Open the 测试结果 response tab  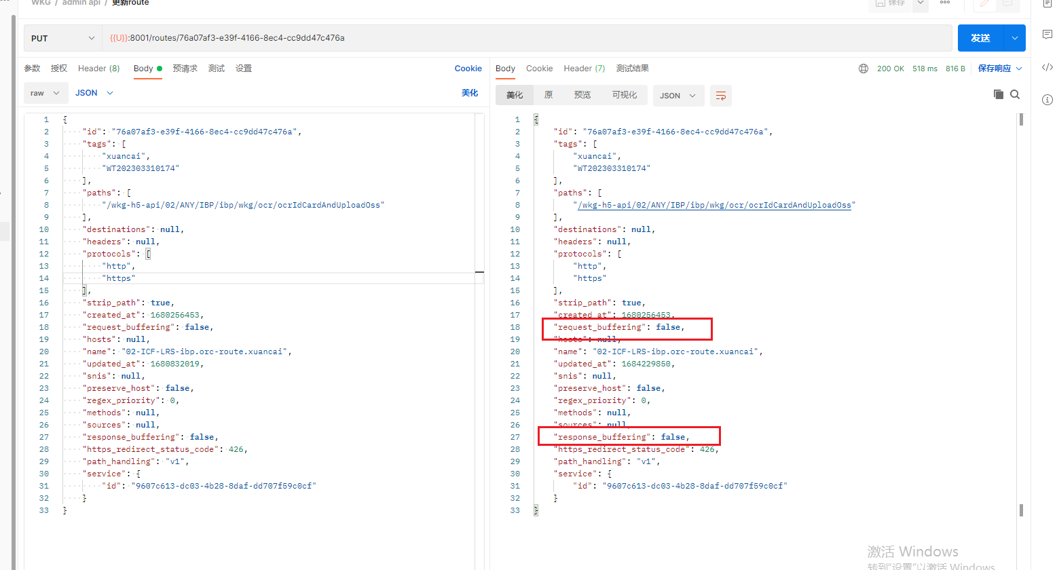point(633,68)
